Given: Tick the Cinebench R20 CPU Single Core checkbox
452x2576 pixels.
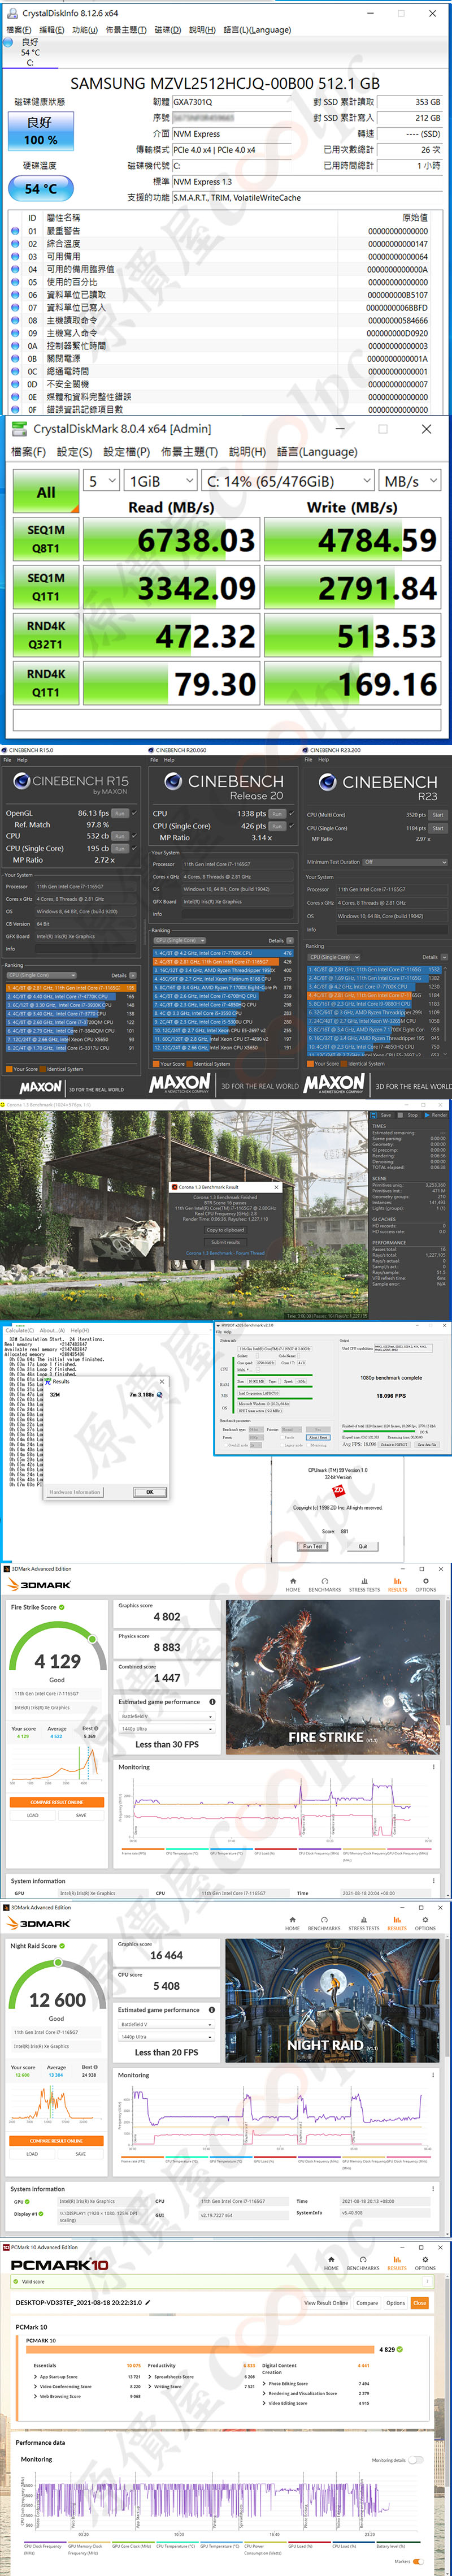Looking at the screenshot, I should click(x=291, y=826).
